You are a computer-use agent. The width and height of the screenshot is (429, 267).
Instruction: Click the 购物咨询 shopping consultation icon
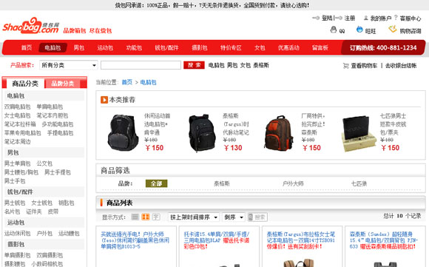393,29
